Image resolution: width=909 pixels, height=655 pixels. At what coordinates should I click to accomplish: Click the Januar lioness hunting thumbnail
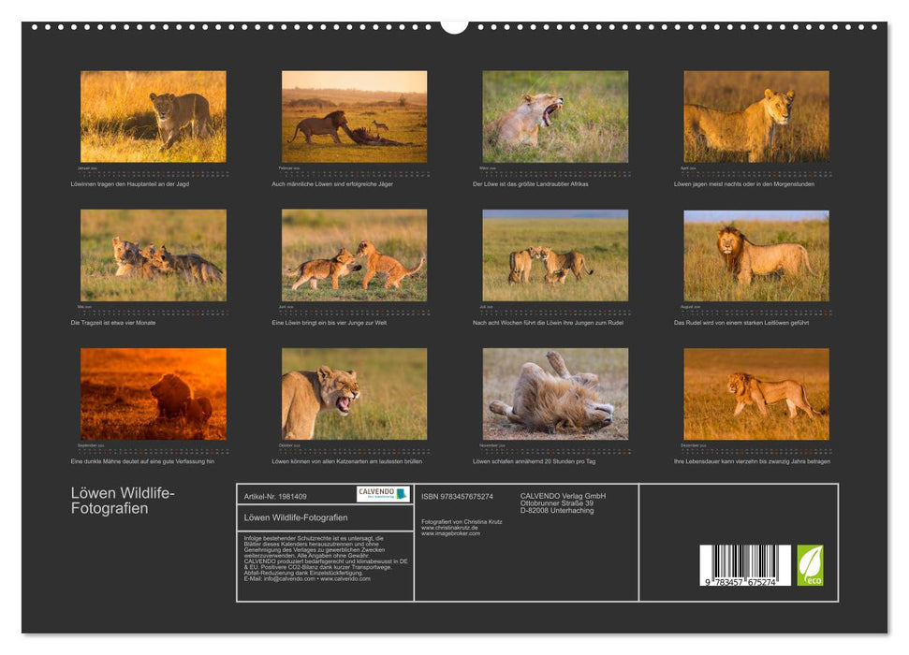tap(150, 116)
